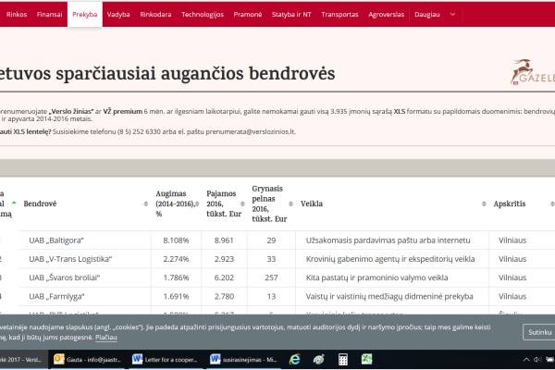555x370 pixels.
Task: Open the Agroverslas section
Action: coord(386,15)
